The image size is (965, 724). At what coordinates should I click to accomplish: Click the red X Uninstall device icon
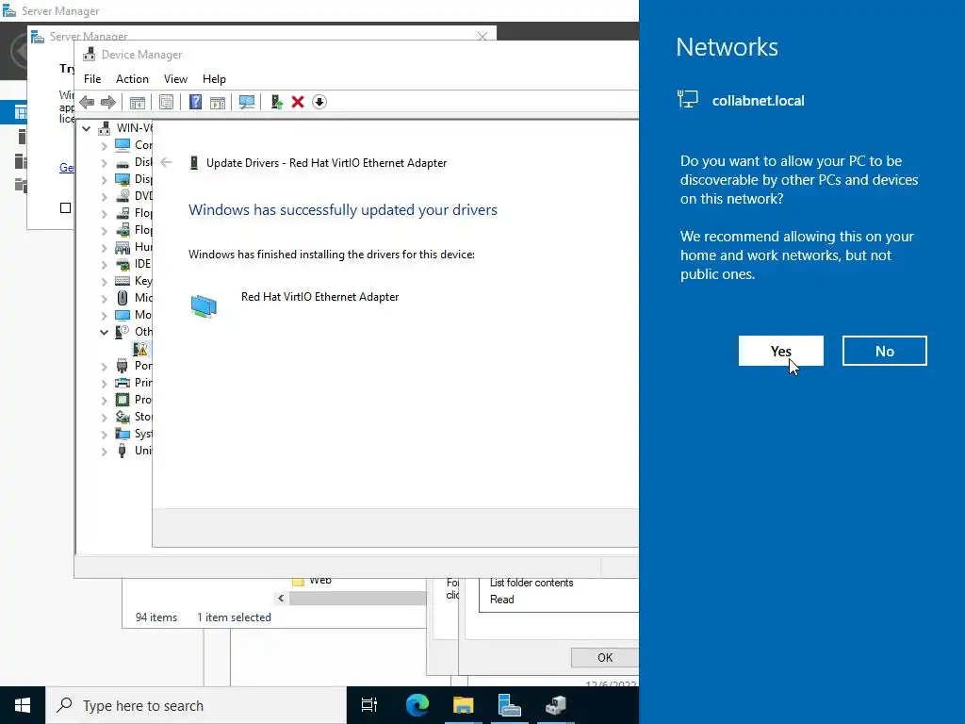[298, 102]
